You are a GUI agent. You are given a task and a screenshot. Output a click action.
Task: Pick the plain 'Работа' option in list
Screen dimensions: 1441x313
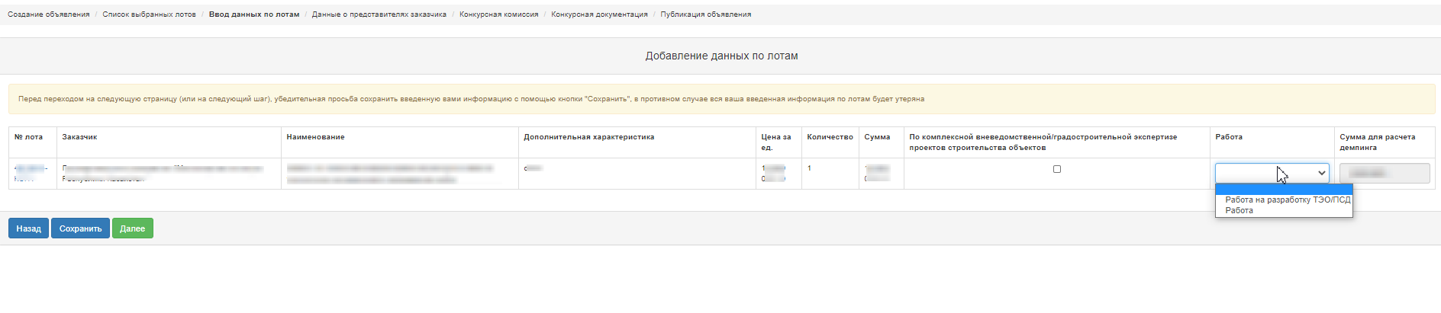tap(1239, 210)
